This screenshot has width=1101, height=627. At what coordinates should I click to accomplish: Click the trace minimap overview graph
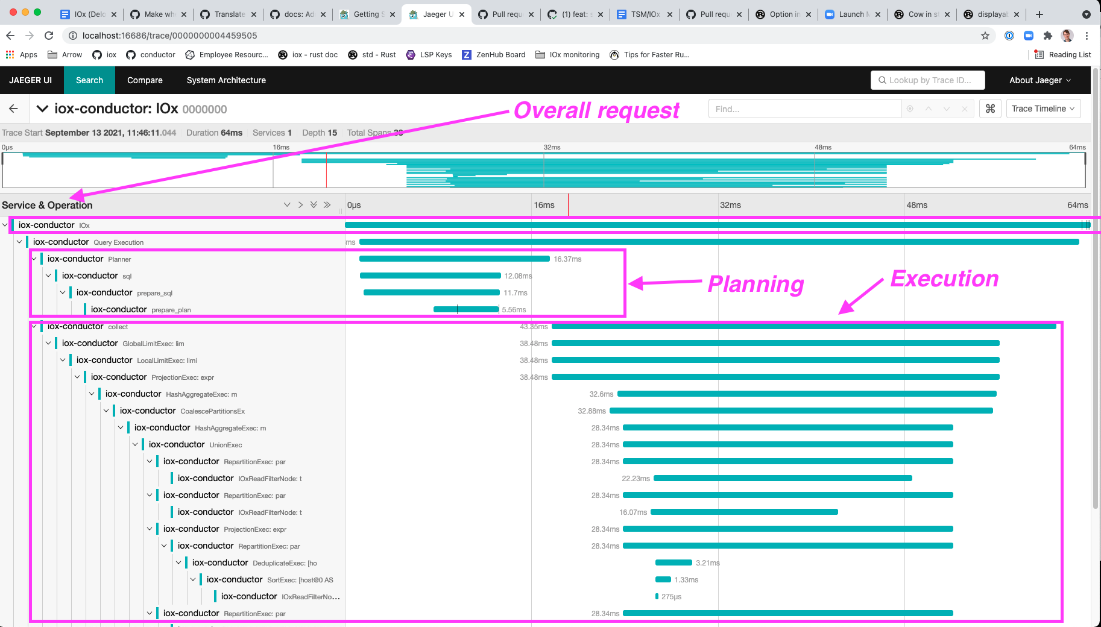click(544, 170)
